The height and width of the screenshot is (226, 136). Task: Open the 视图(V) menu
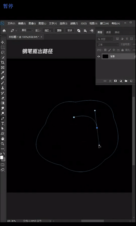click(x=93, y=24)
